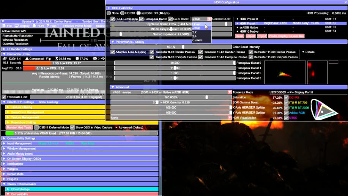348x196 pixels.
Task: Adjust the Color Boost Intensity slider
Action: click(171, 47)
